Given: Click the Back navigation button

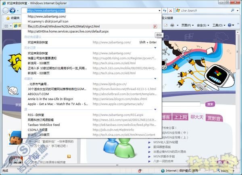Looking at the screenshot, I should click(x=6, y=10).
